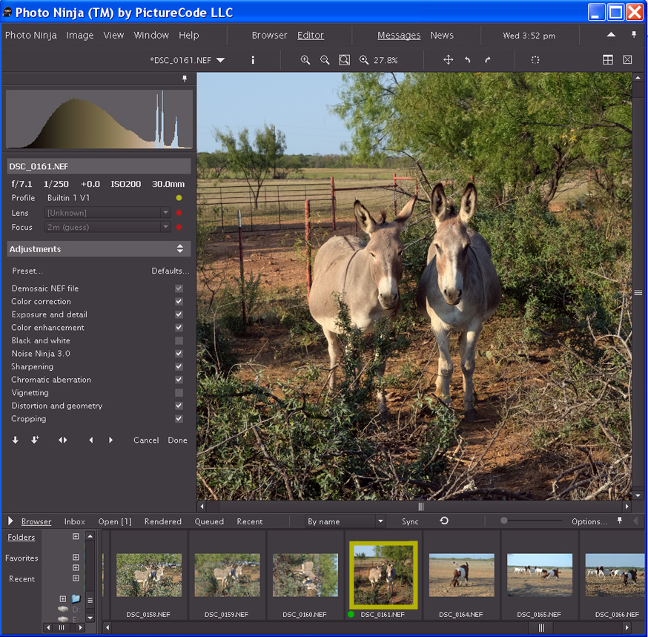
Task: Open image info icon
Action: pyautogui.click(x=253, y=60)
